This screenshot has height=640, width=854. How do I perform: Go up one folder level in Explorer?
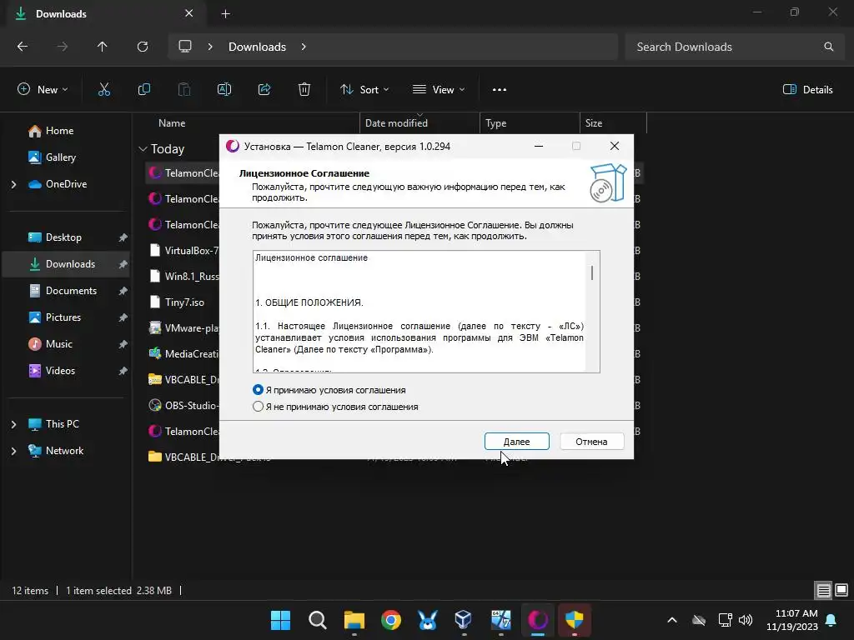(x=102, y=47)
